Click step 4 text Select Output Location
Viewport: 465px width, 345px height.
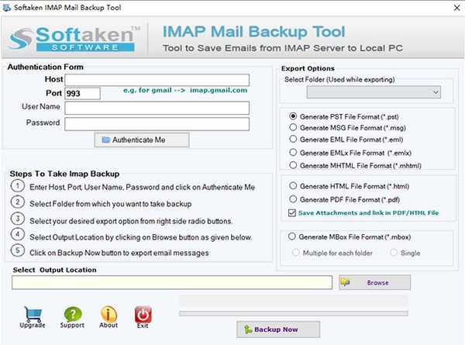point(140,237)
